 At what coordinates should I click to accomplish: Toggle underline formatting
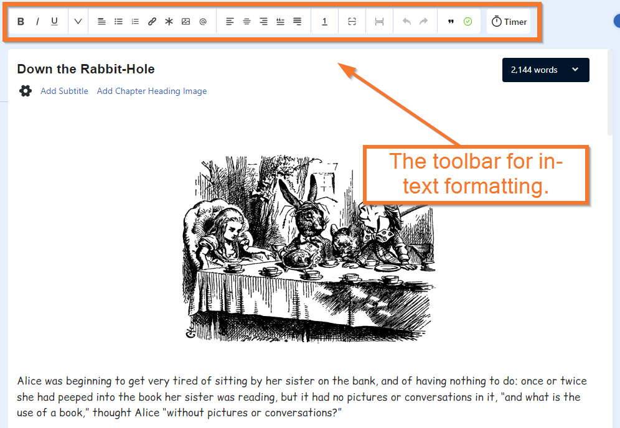pyautogui.click(x=55, y=22)
